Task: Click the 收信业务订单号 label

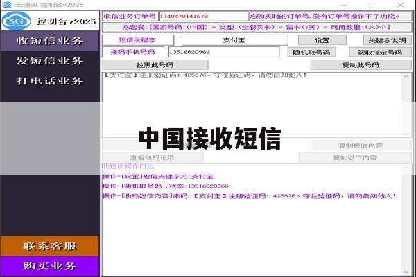Action: (x=130, y=16)
